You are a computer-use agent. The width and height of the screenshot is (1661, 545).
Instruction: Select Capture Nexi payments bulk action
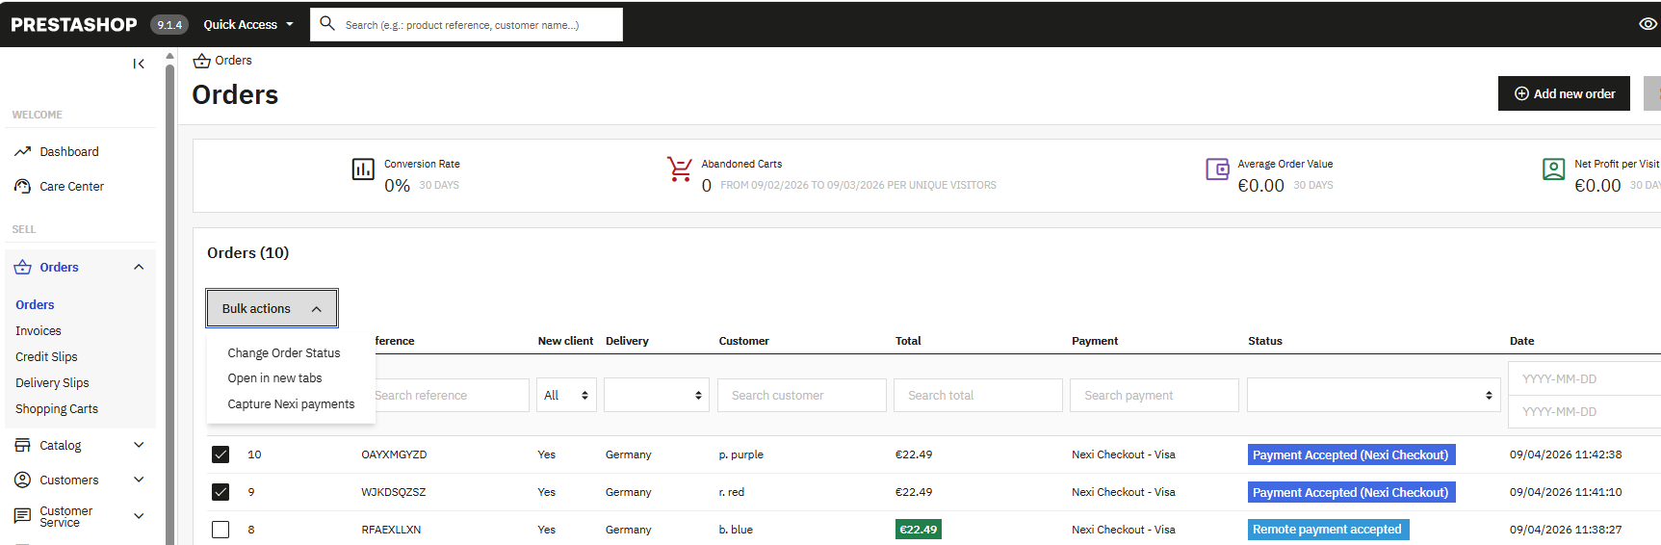(291, 404)
